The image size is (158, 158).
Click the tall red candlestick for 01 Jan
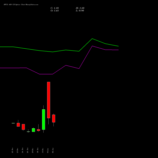tap(49, 100)
